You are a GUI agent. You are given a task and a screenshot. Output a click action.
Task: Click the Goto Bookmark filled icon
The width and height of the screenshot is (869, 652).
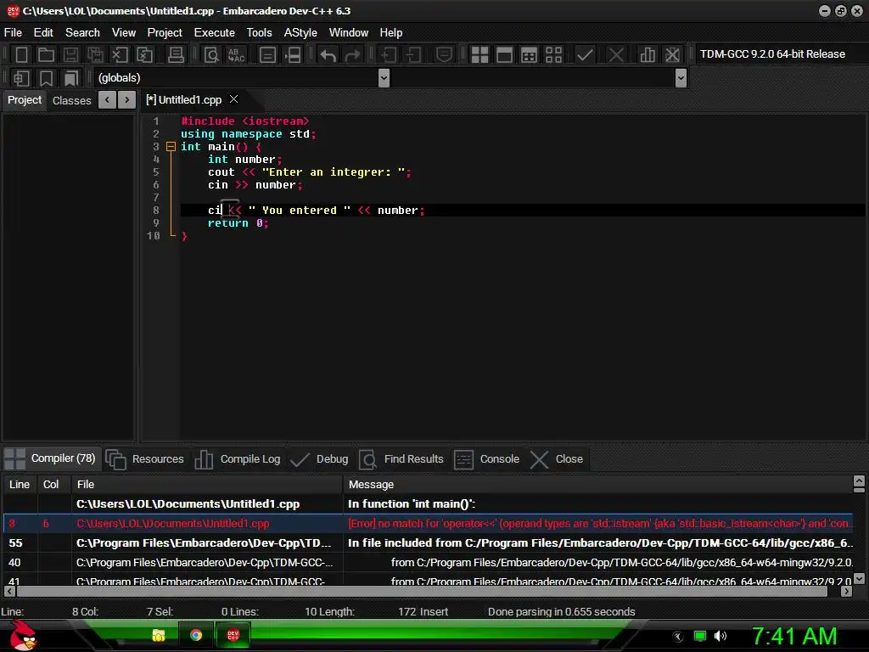pos(71,78)
